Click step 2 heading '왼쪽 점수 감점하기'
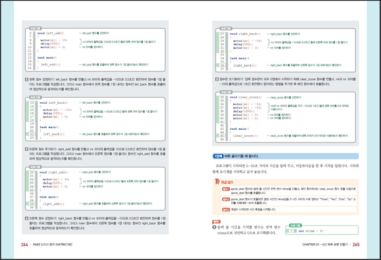 pyautogui.click(x=42, y=80)
